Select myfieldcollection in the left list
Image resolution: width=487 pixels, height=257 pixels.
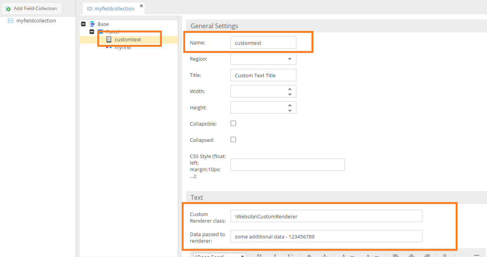click(x=36, y=21)
